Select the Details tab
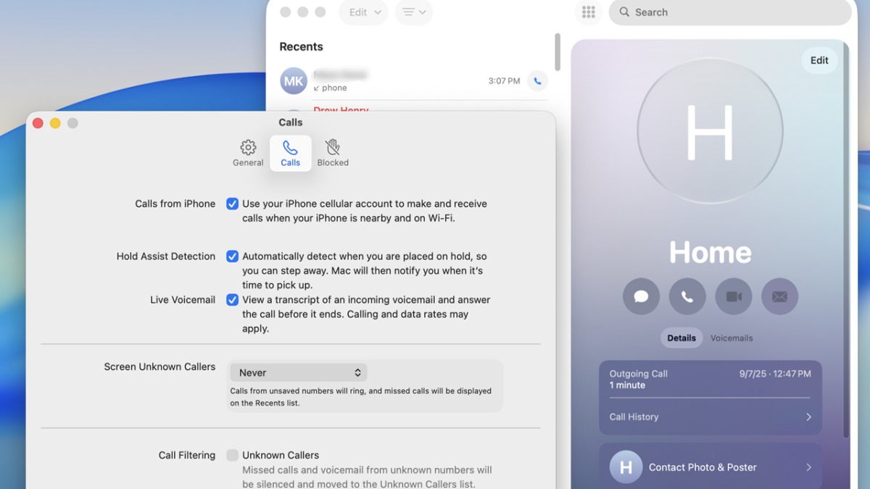 pos(681,338)
